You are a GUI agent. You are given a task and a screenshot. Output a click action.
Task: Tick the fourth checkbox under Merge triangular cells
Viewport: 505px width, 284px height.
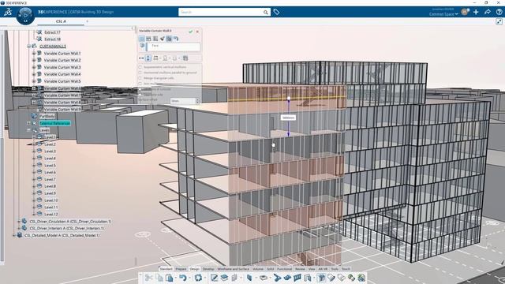pyautogui.click(x=140, y=84)
